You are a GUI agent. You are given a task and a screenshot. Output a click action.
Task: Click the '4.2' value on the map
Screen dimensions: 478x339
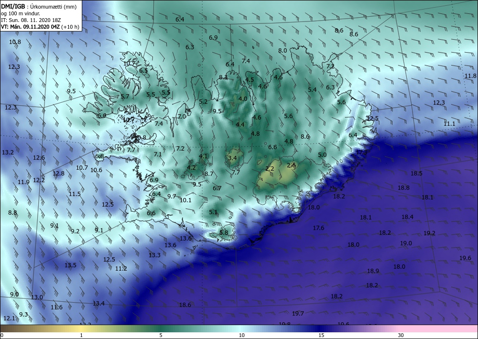pyautogui.click(x=191, y=168)
